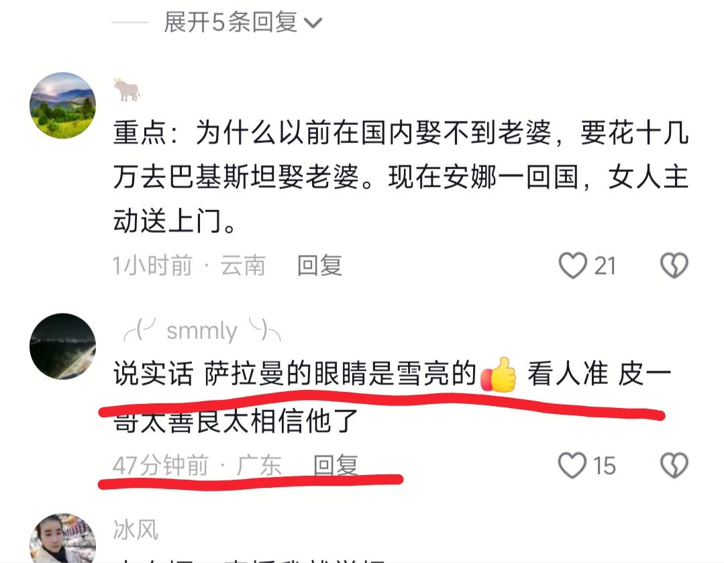Select smmly's comment text about 萨拉曼

tap(392, 397)
